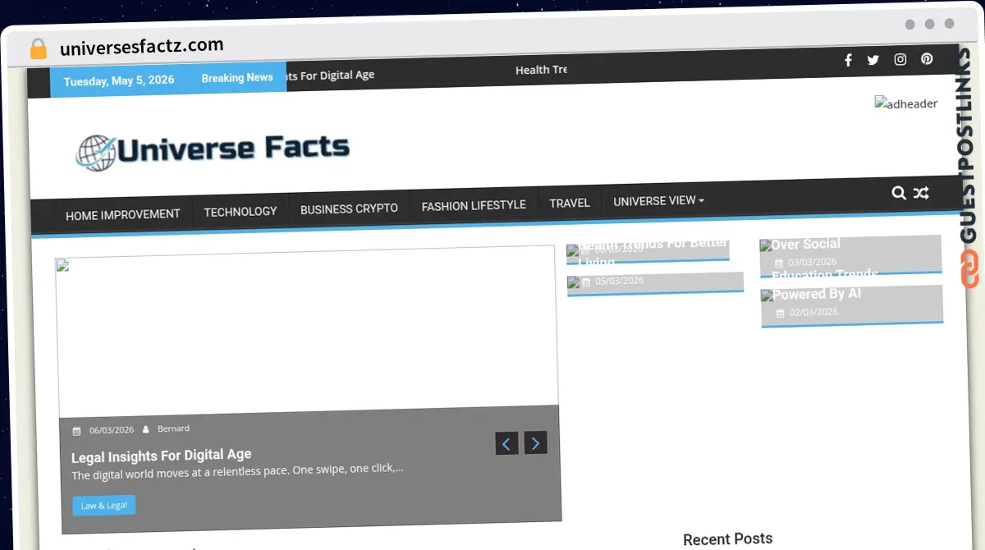Click the 05/03/2026 date link
Screen dimensions: 985x550
coord(619,281)
